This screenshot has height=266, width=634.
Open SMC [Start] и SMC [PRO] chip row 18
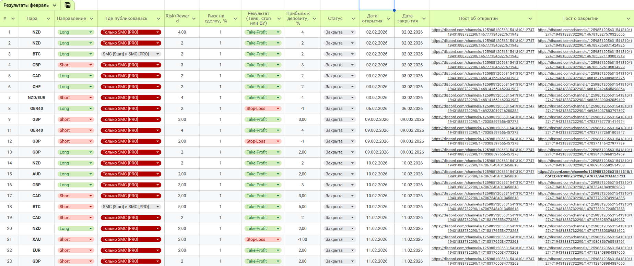tap(131, 207)
